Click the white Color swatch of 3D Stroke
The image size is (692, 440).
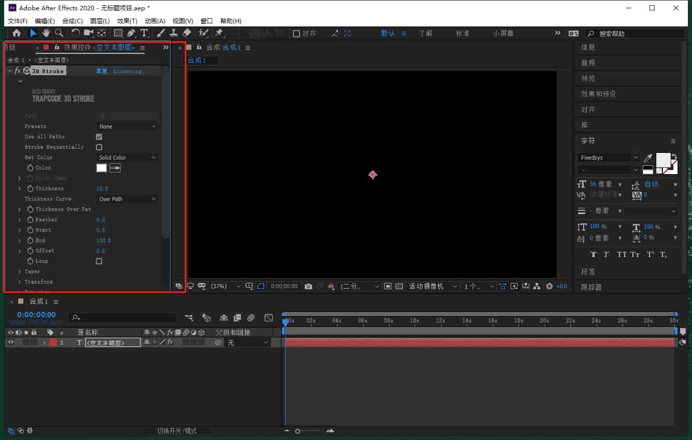(x=102, y=168)
